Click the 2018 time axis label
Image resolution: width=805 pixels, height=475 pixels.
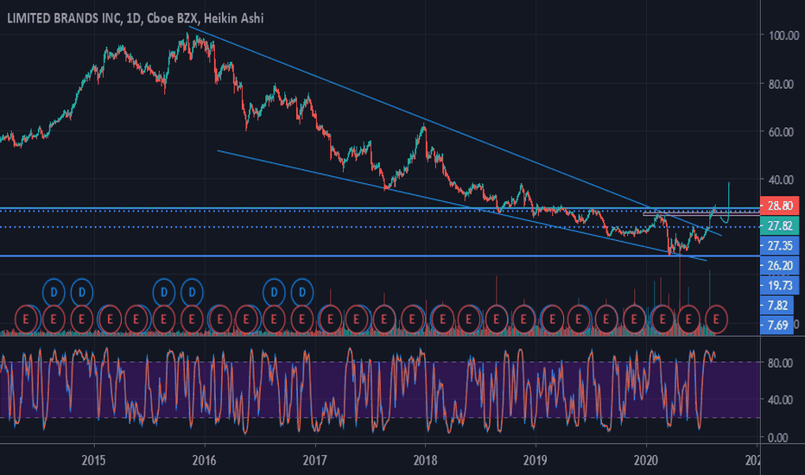pyautogui.click(x=425, y=460)
